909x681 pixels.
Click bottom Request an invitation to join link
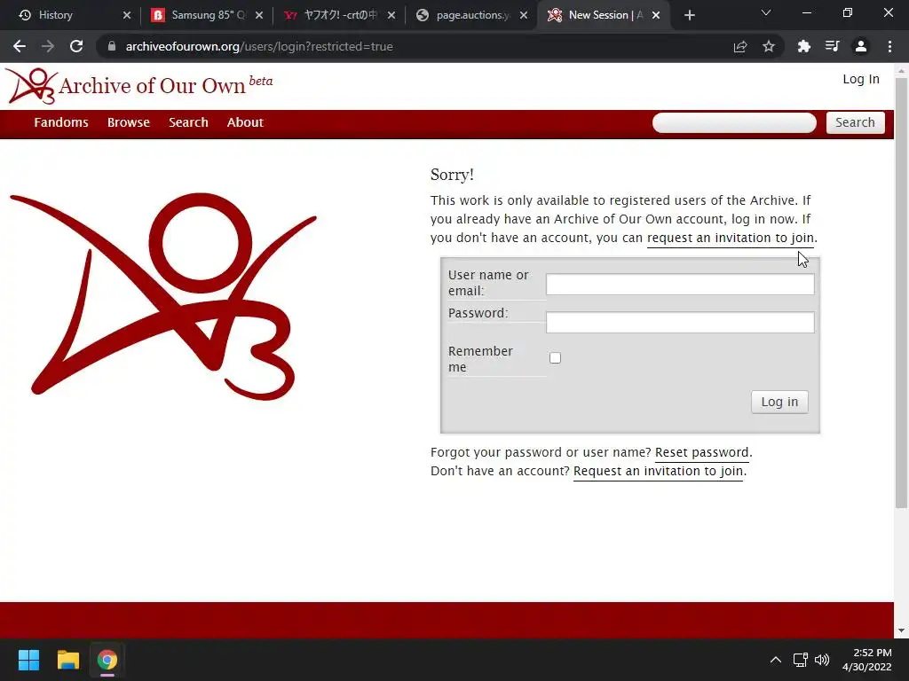pyautogui.click(x=658, y=472)
